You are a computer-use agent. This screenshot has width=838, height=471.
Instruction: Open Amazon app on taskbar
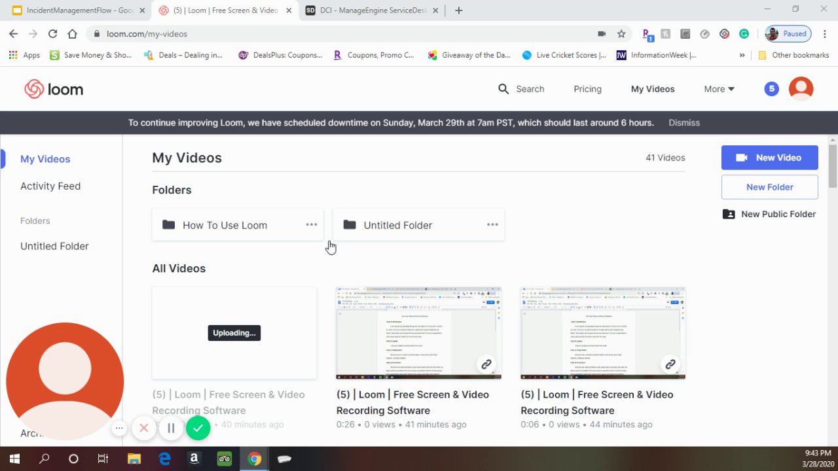coord(194,459)
